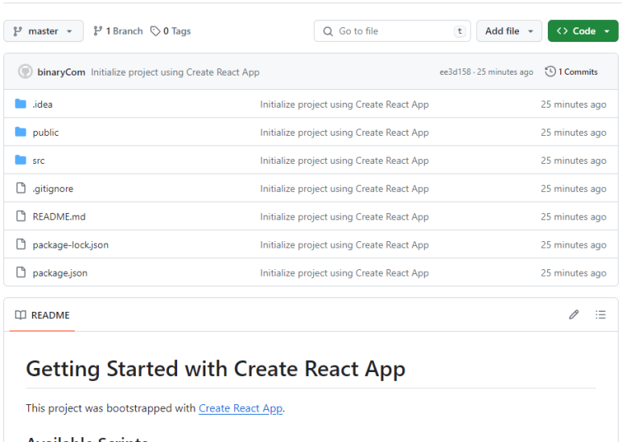Click the folder icon beside .idea

tap(21, 104)
